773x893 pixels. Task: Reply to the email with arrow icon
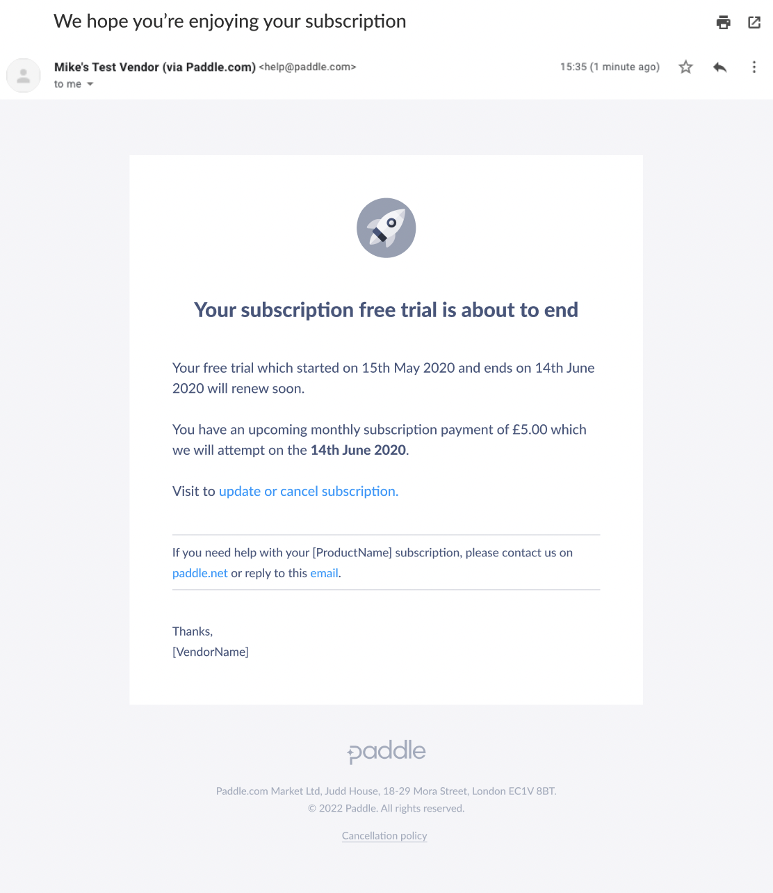720,67
